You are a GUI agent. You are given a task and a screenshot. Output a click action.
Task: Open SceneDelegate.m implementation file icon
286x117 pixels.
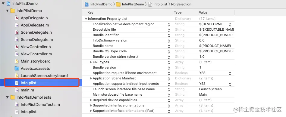pyautogui.click(x=17, y=39)
